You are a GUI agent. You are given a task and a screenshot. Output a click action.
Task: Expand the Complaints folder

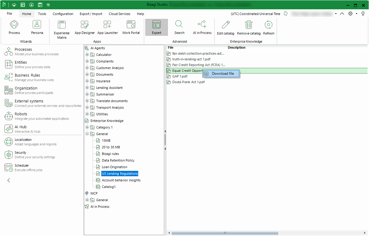click(87, 61)
